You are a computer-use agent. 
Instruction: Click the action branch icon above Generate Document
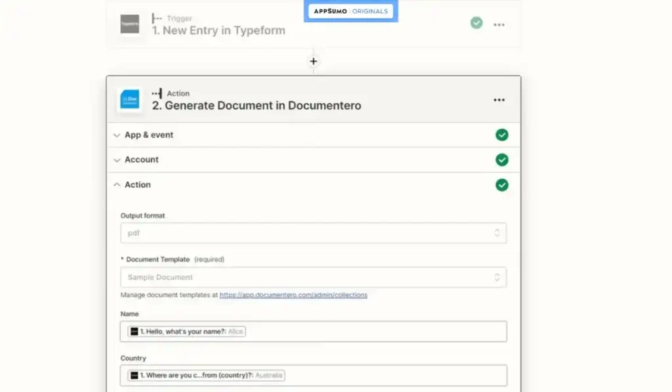coord(157,93)
